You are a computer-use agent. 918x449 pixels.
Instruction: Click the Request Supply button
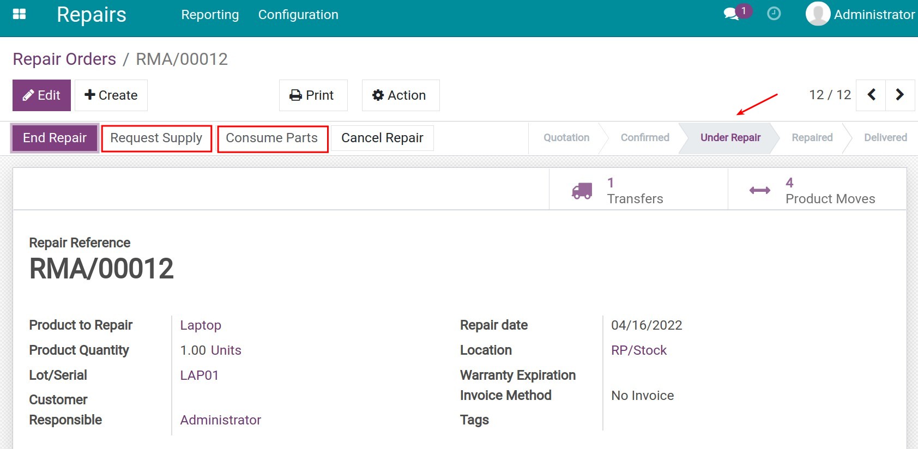click(156, 138)
